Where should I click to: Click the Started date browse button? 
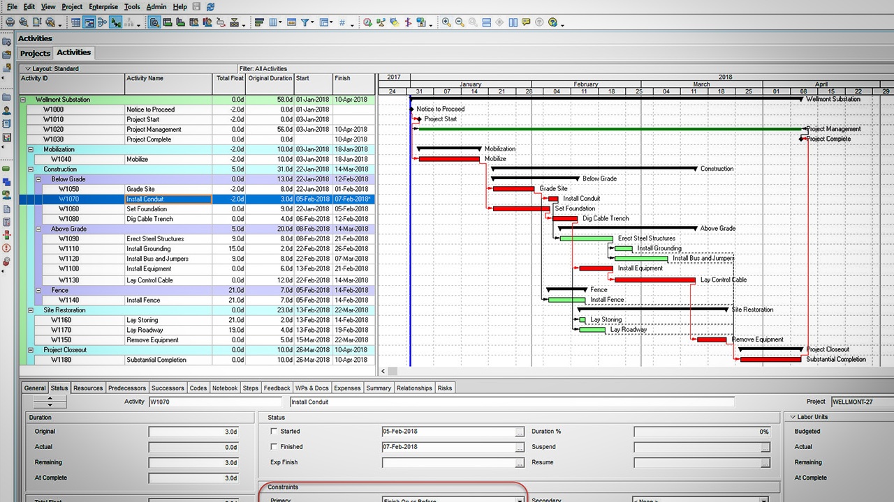pos(520,432)
